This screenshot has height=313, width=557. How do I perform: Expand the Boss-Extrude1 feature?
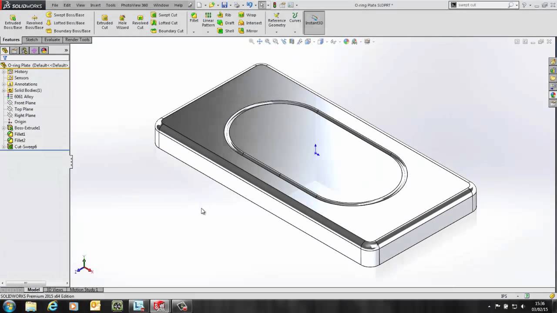click(3, 128)
